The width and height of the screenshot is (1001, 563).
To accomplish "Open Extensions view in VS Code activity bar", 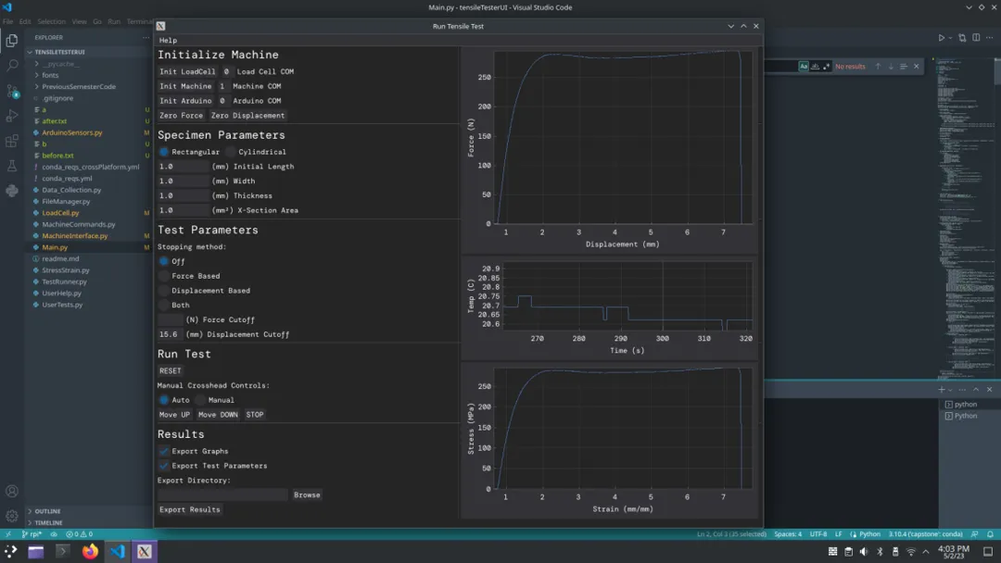I will (11, 141).
